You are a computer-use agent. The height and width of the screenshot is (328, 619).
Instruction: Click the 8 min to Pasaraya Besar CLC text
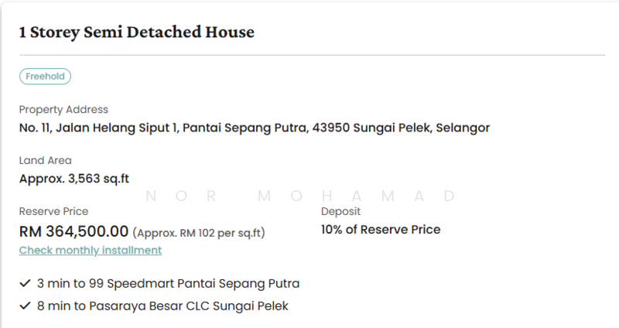pyautogui.click(x=162, y=306)
